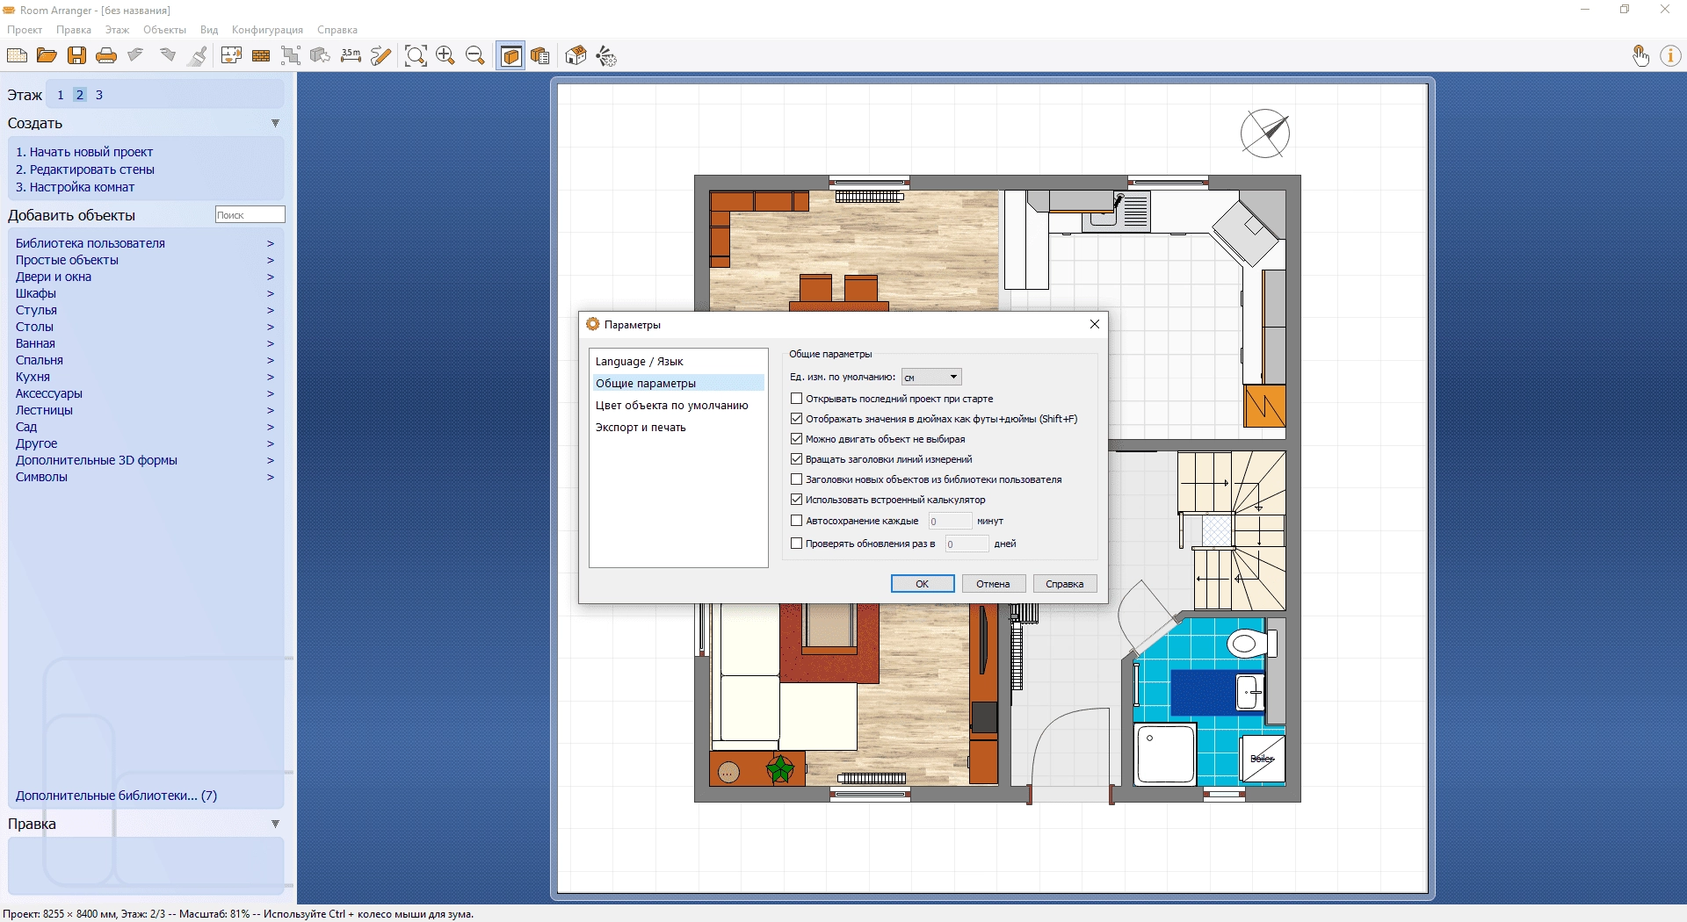Viewport: 1687px width, 922px height.
Task: Click the compass on the floor plan
Action: coord(1265,133)
